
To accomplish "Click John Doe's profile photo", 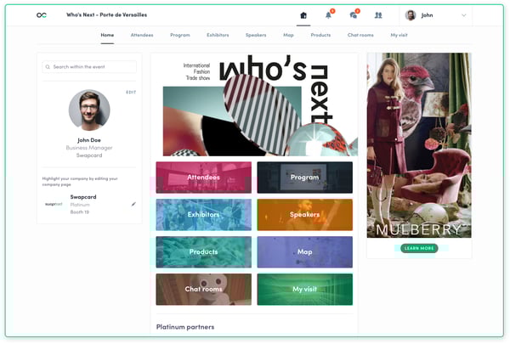I will click(89, 110).
